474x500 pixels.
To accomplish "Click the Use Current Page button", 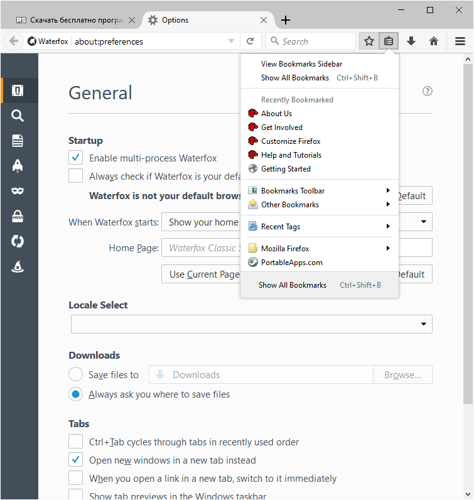I will [202, 274].
